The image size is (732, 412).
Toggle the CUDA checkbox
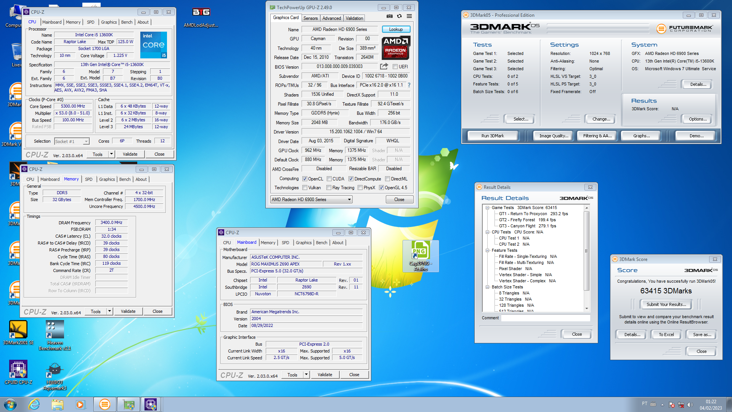tap(329, 179)
